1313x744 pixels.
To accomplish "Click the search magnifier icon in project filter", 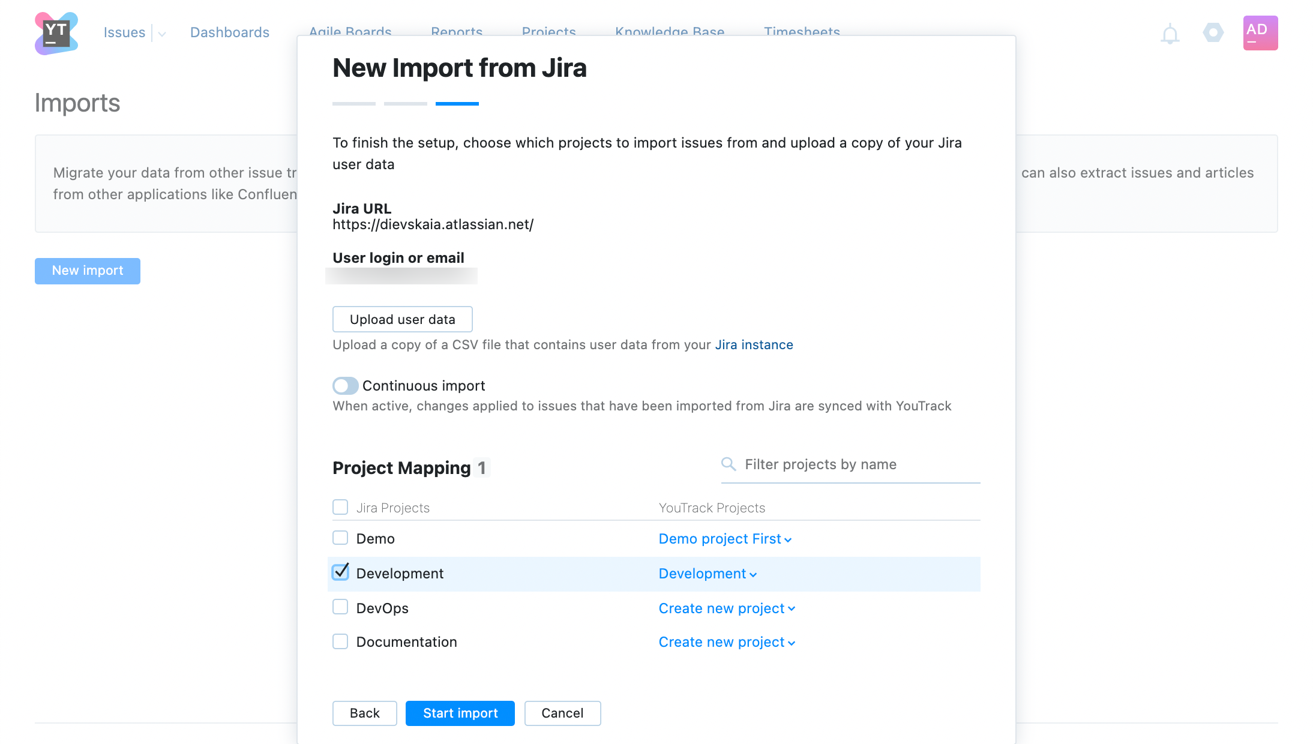I will (x=729, y=464).
